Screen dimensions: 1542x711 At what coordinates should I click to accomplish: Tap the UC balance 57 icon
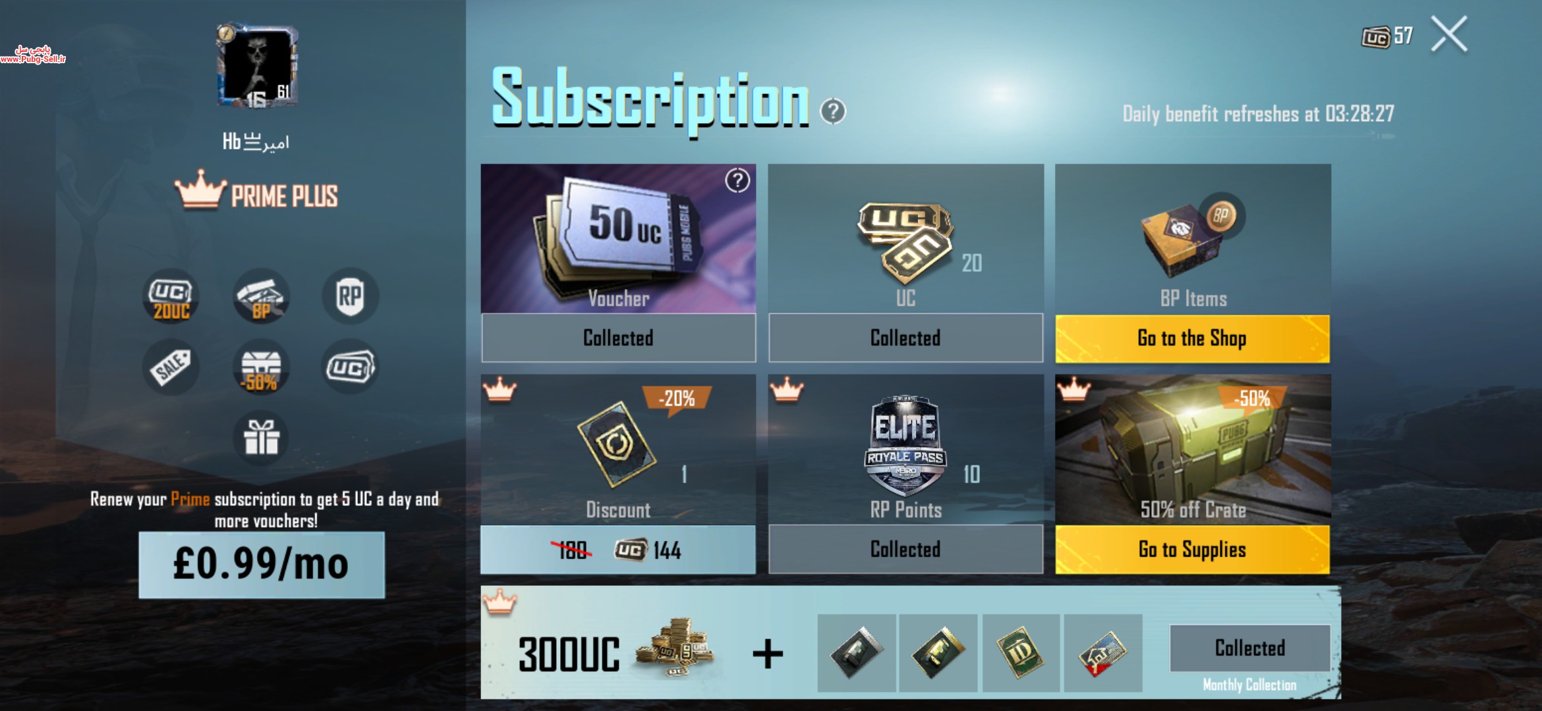1377,37
